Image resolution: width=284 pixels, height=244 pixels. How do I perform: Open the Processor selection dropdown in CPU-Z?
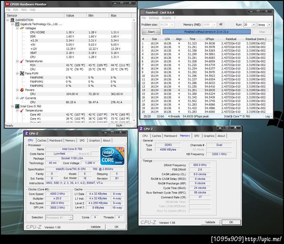71,218
